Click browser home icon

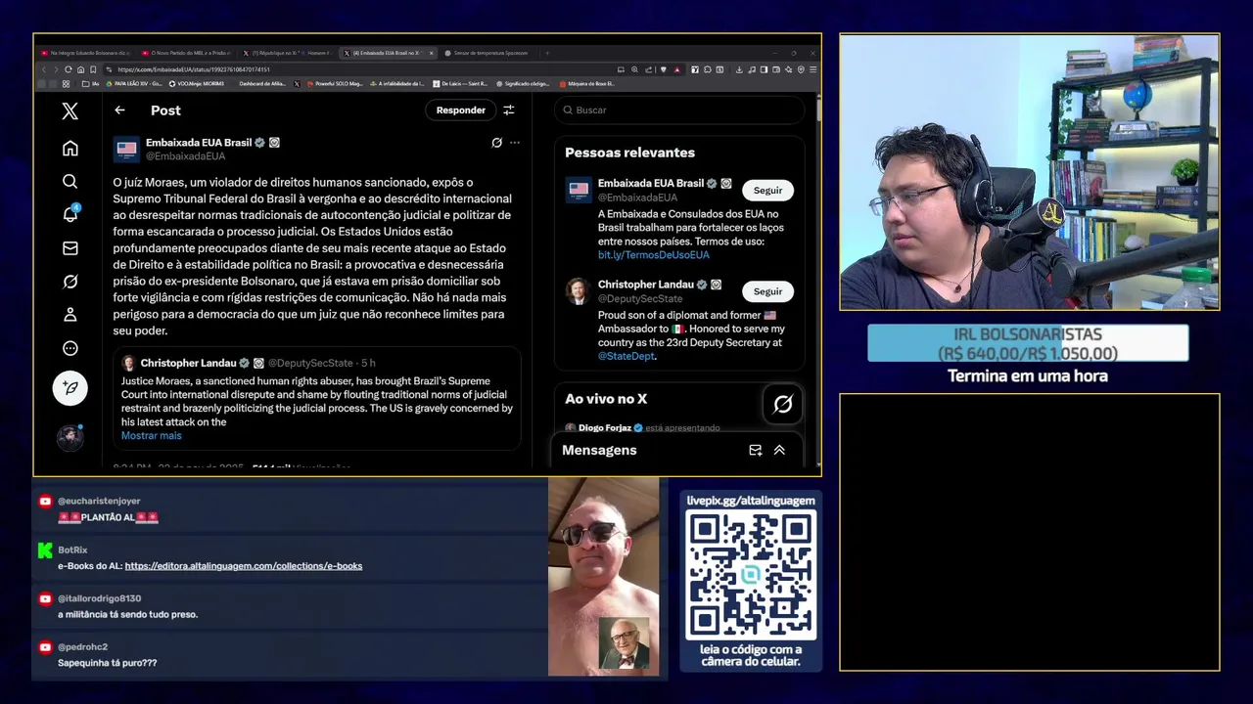[x=81, y=69]
